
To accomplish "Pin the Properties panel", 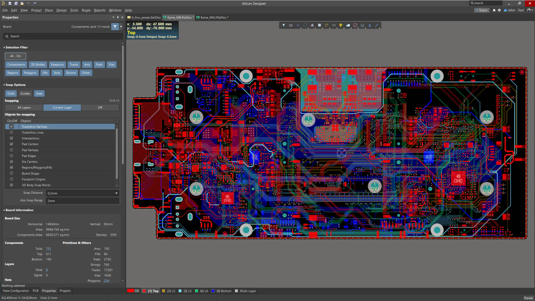I will [118, 17].
